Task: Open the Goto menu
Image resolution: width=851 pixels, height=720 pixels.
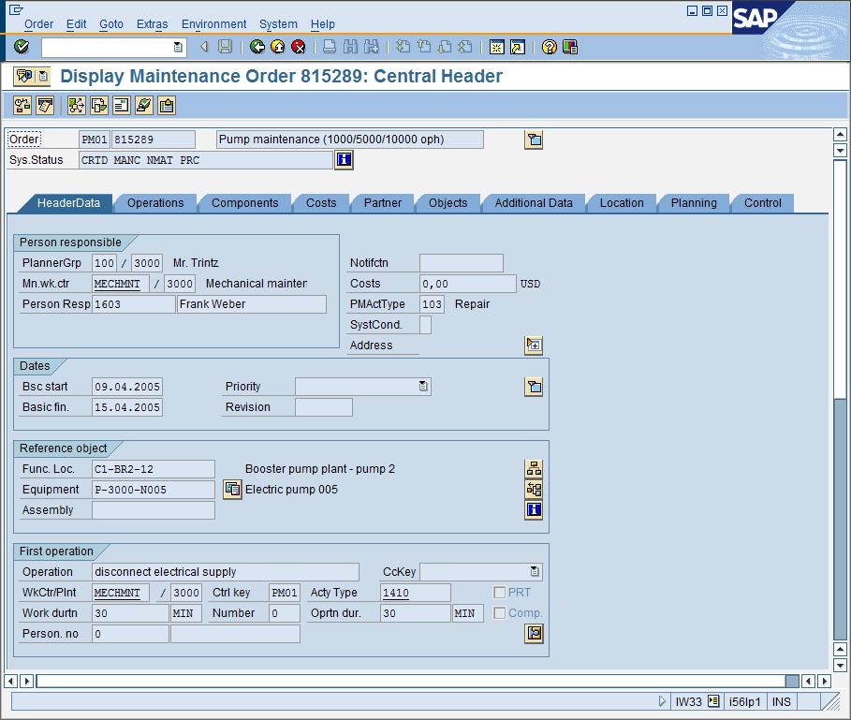Action: 111,24
